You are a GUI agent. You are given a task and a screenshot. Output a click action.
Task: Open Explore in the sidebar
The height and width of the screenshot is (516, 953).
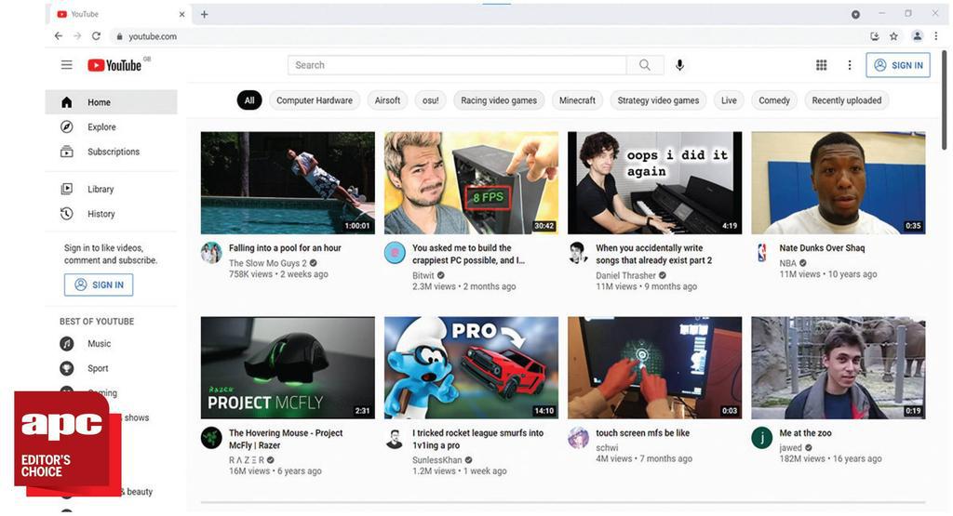112,126
